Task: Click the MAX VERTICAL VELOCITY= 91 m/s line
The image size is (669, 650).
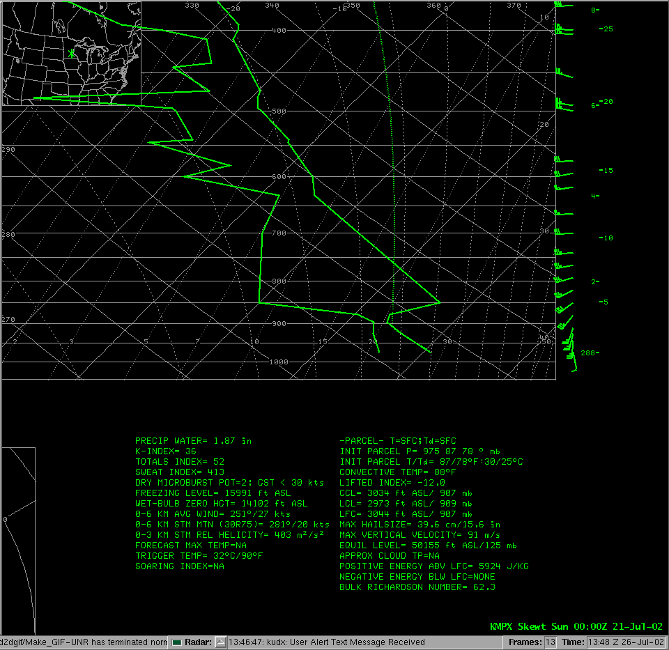Action: coord(420,535)
